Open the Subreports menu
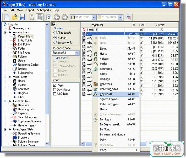This screenshot has width=186, height=158. [x=44, y=10]
